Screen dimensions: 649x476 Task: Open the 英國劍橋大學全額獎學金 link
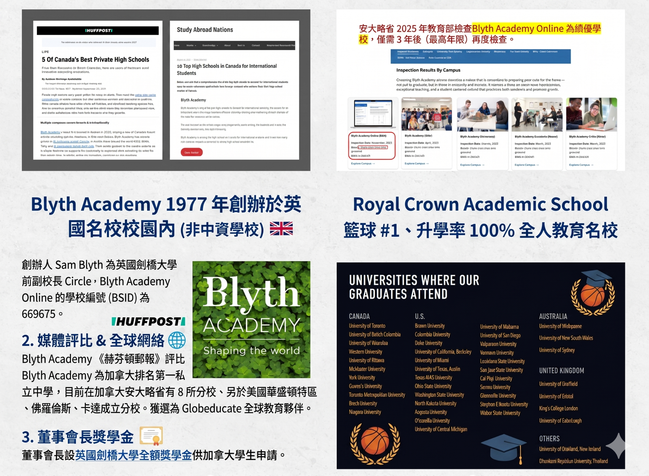click(133, 455)
